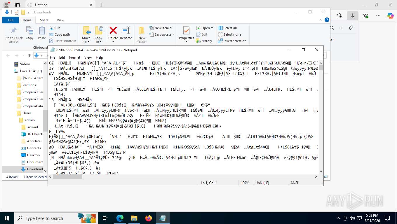Open the notification center icon

pos(387,218)
